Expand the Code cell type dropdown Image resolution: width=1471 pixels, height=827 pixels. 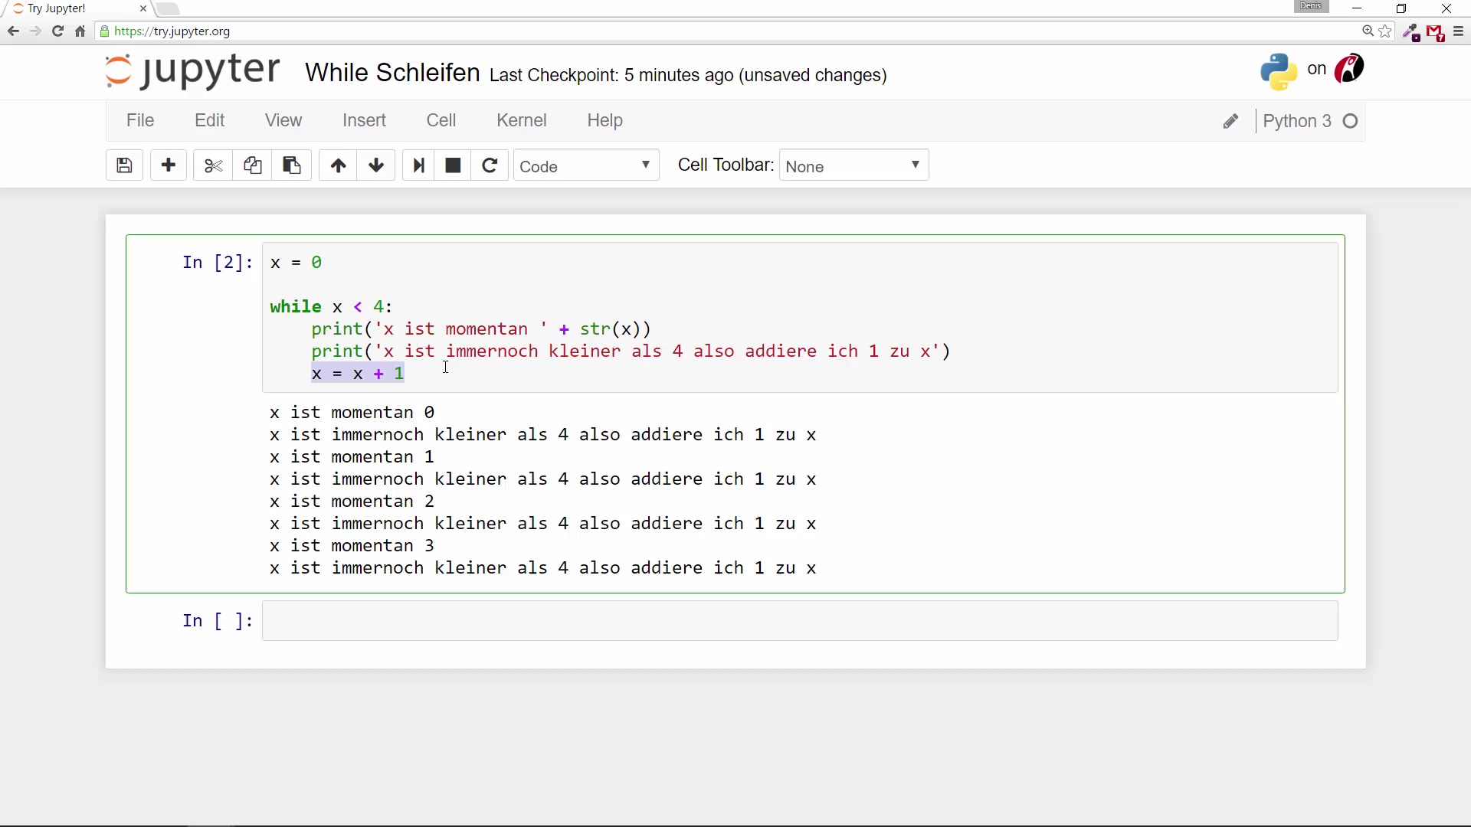click(585, 166)
